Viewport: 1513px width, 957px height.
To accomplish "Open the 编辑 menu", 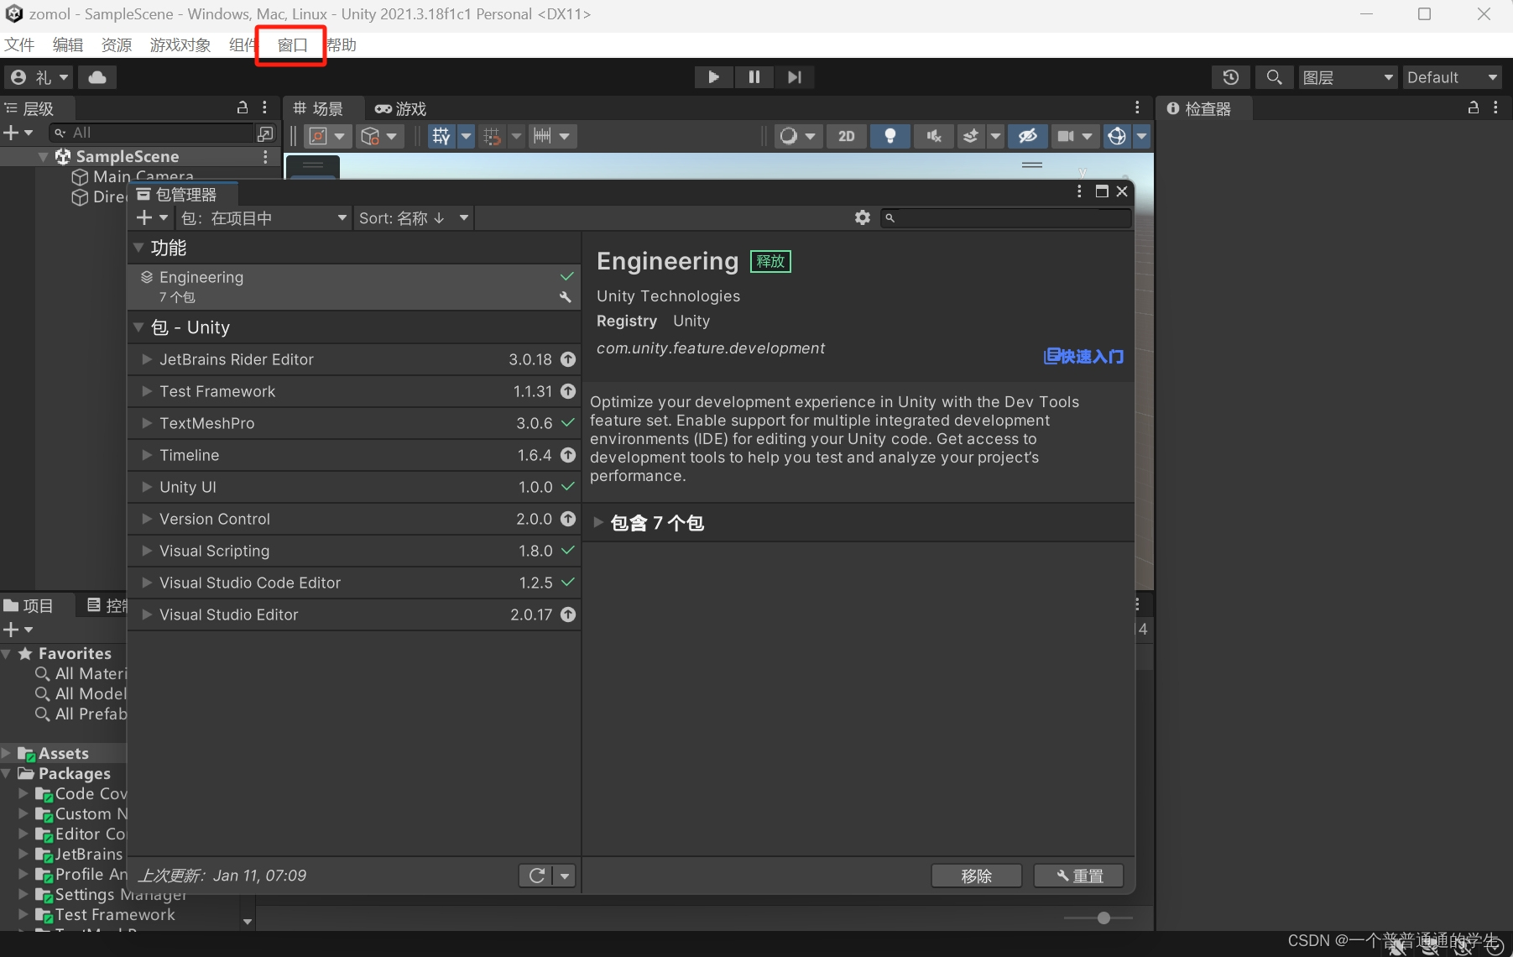I will [x=68, y=44].
